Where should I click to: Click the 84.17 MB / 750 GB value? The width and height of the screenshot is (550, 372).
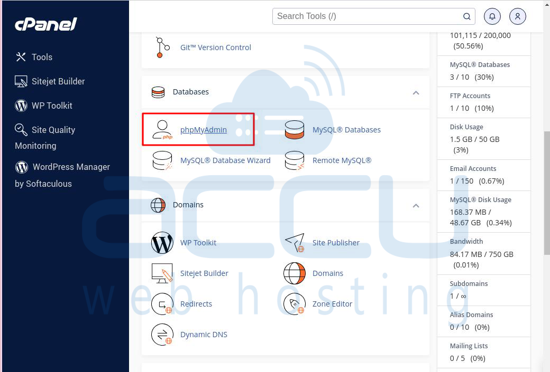pyautogui.click(x=481, y=254)
